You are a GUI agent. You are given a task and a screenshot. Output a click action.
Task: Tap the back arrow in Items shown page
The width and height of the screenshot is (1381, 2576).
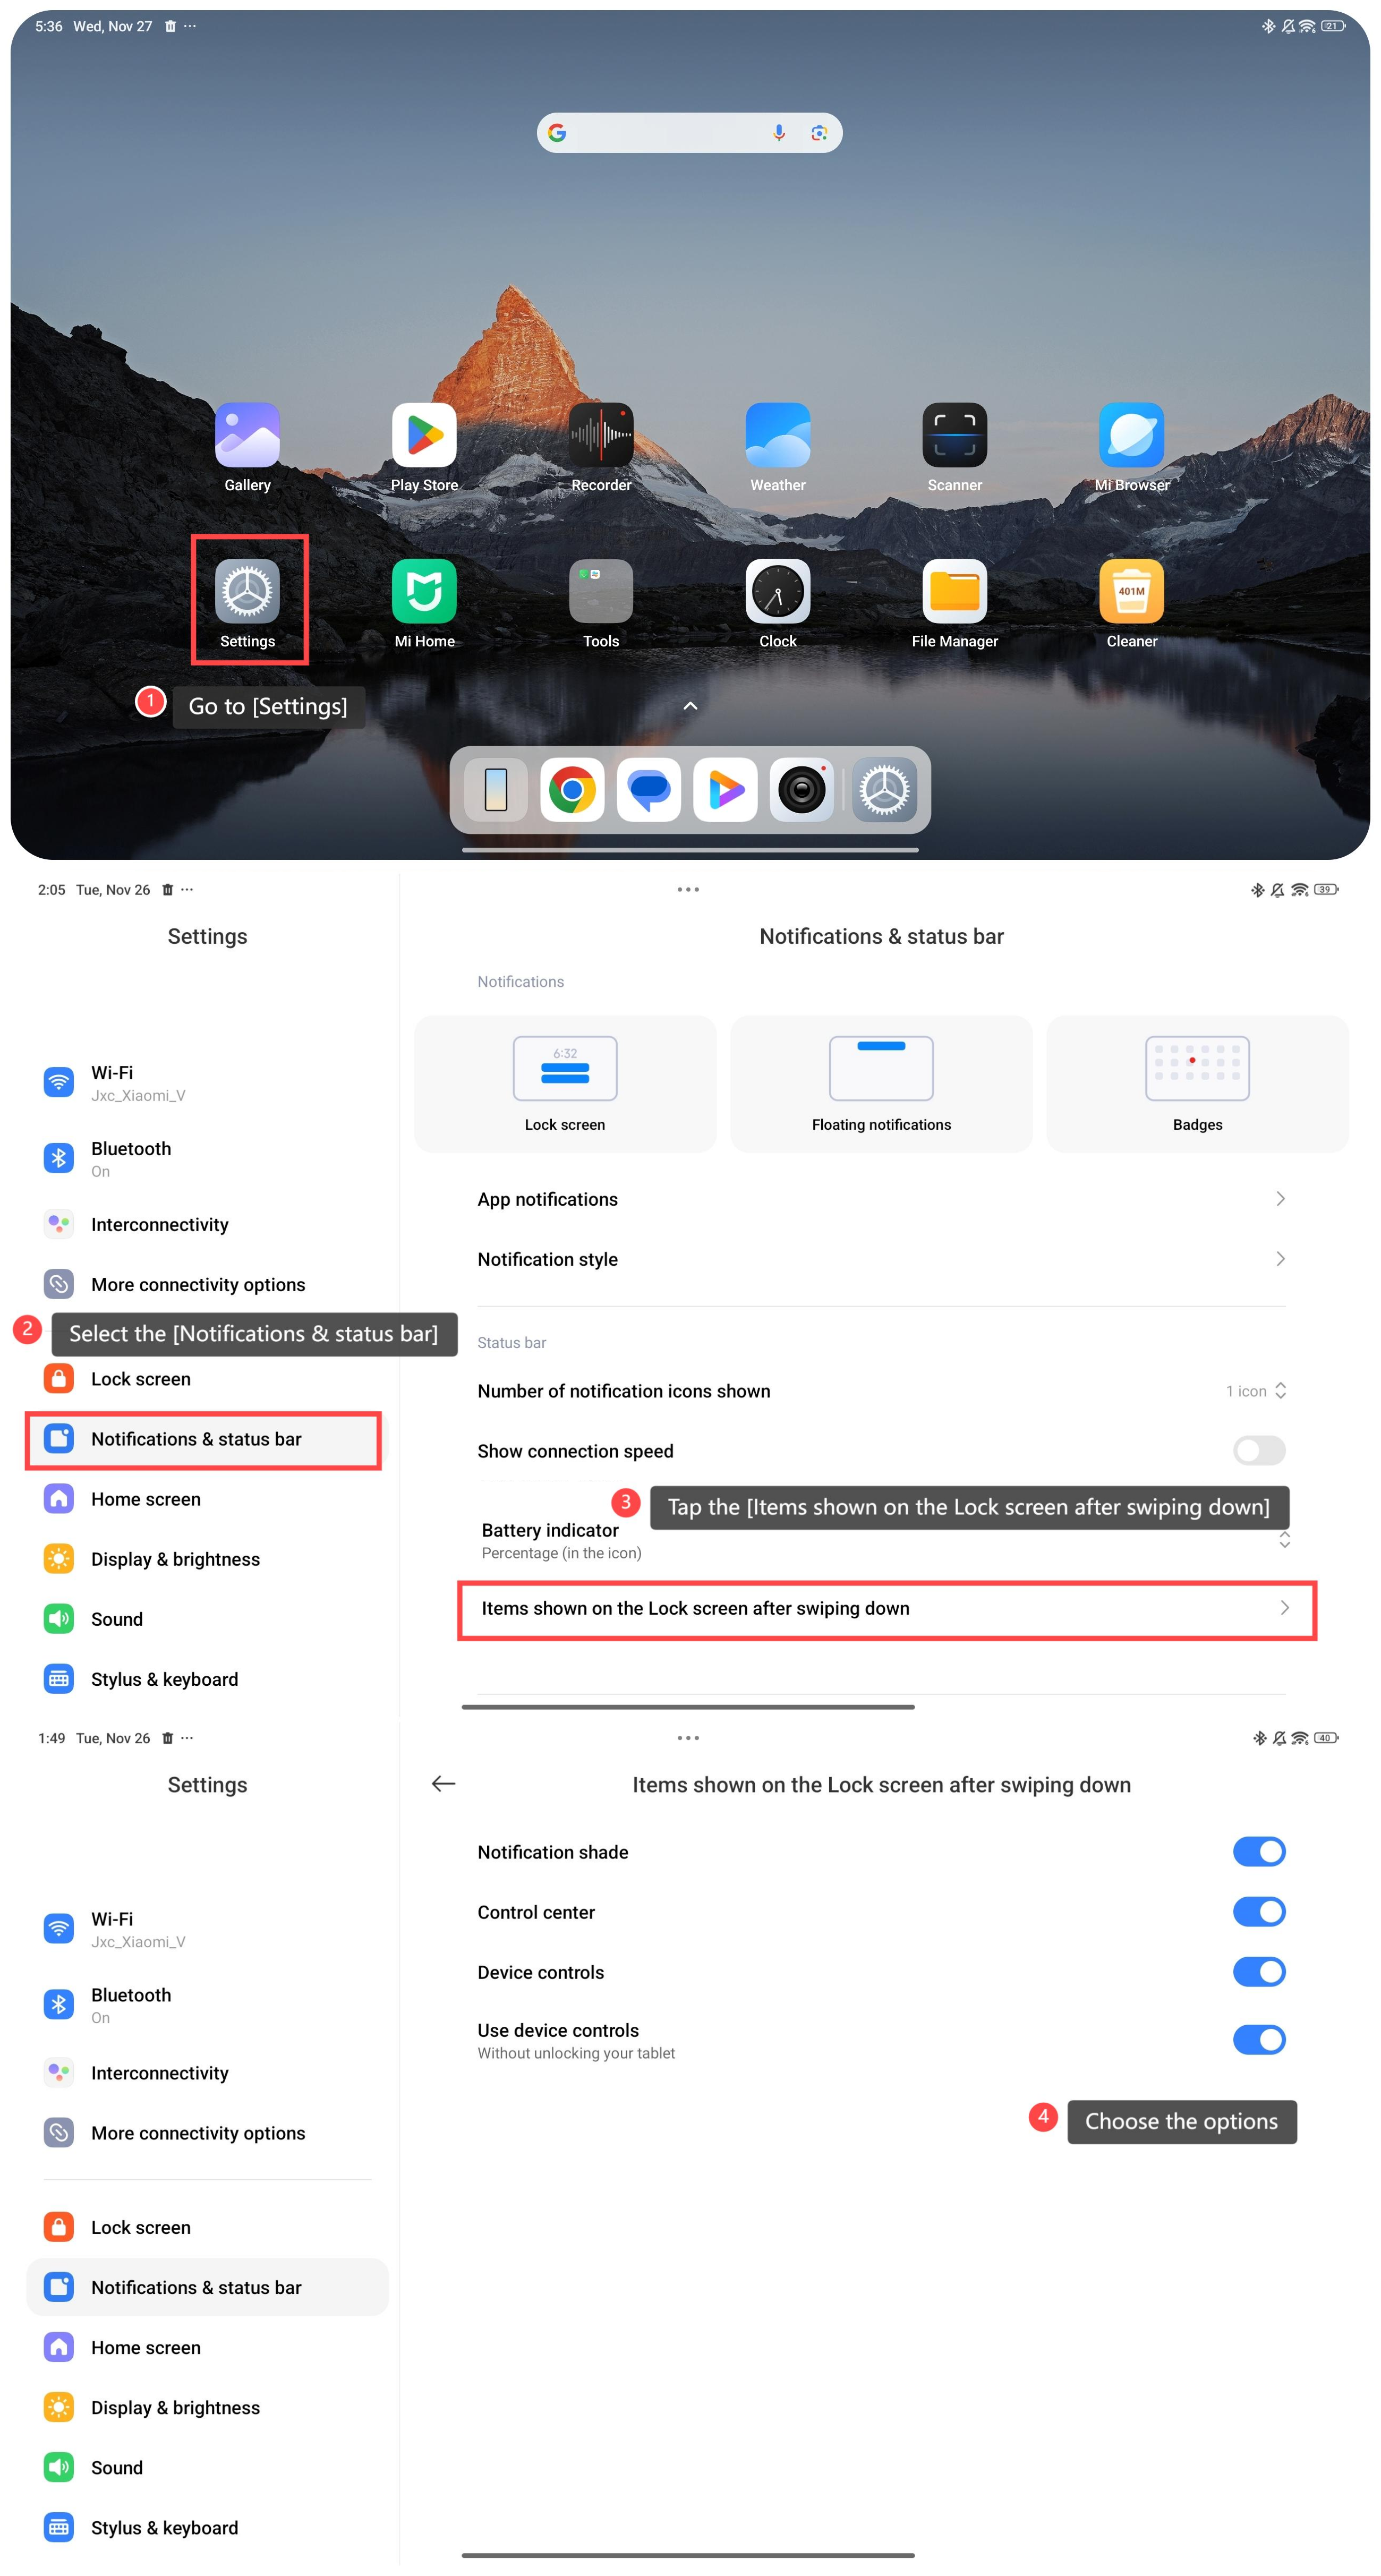(443, 1783)
